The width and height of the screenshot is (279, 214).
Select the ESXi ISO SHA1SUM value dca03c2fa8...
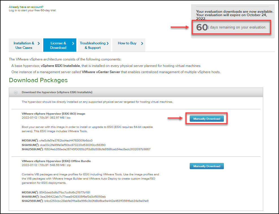73,145
